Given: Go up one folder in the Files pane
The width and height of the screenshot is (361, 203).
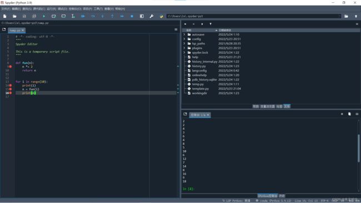Looking at the screenshot, I should pos(202,24).
